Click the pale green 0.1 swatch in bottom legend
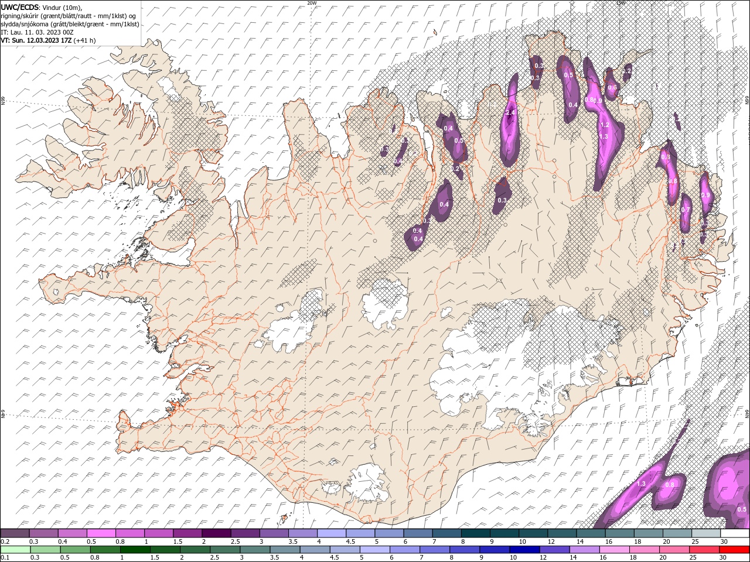 click(x=15, y=549)
